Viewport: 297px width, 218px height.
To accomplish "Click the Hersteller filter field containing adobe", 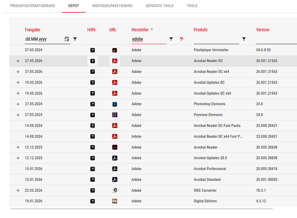I will pos(149,39).
